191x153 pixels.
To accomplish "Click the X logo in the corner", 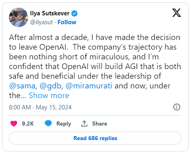I will (176, 13).
